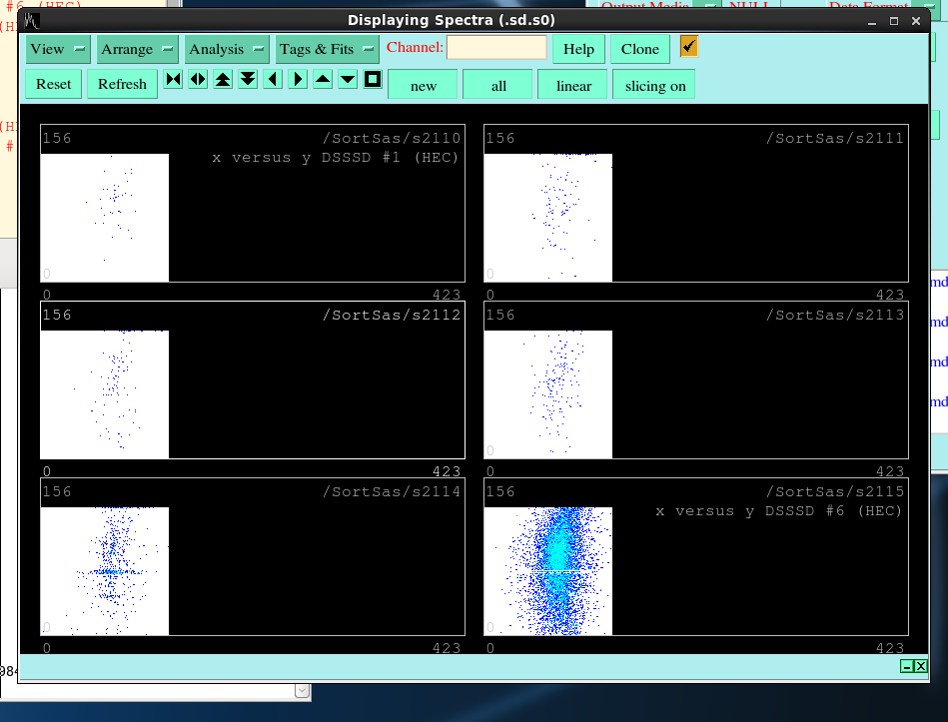This screenshot has width=948, height=722.
Task: Click the Refresh button
Action: point(122,84)
